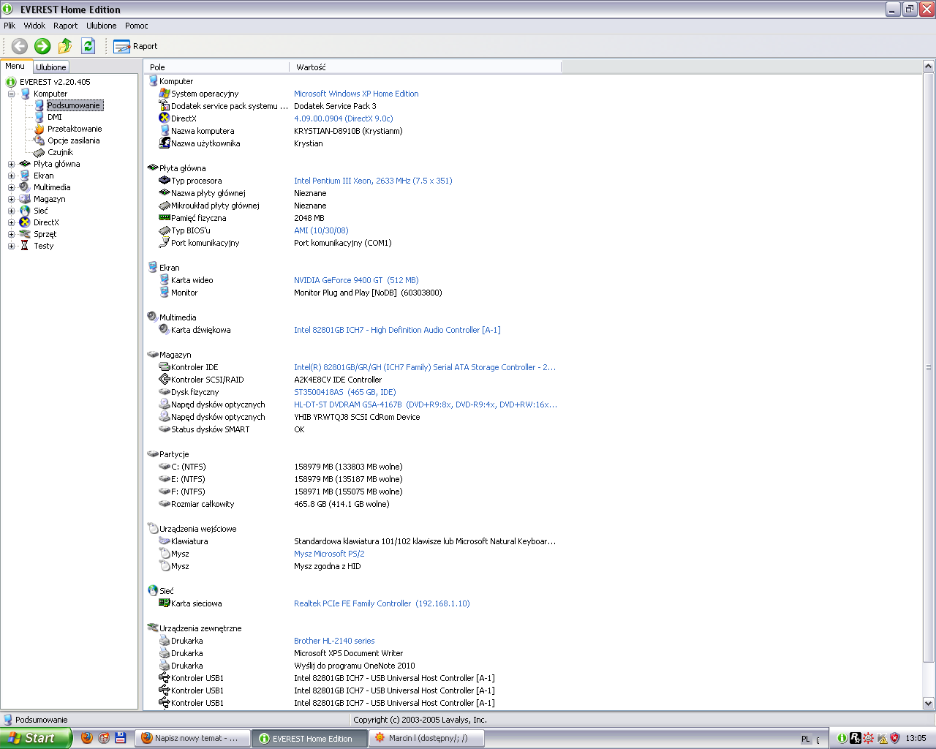Click the green Forward arrow icon
The width and height of the screenshot is (936, 749).
click(x=42, y=46)
